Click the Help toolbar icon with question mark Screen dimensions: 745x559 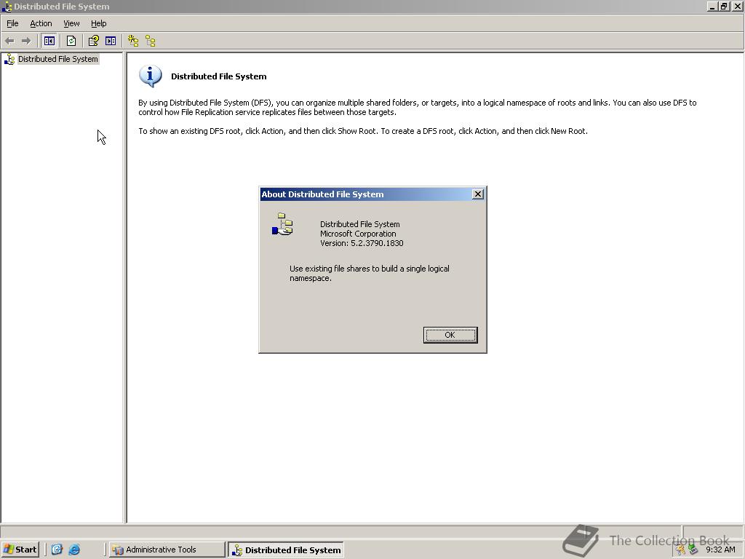point(93,41)
